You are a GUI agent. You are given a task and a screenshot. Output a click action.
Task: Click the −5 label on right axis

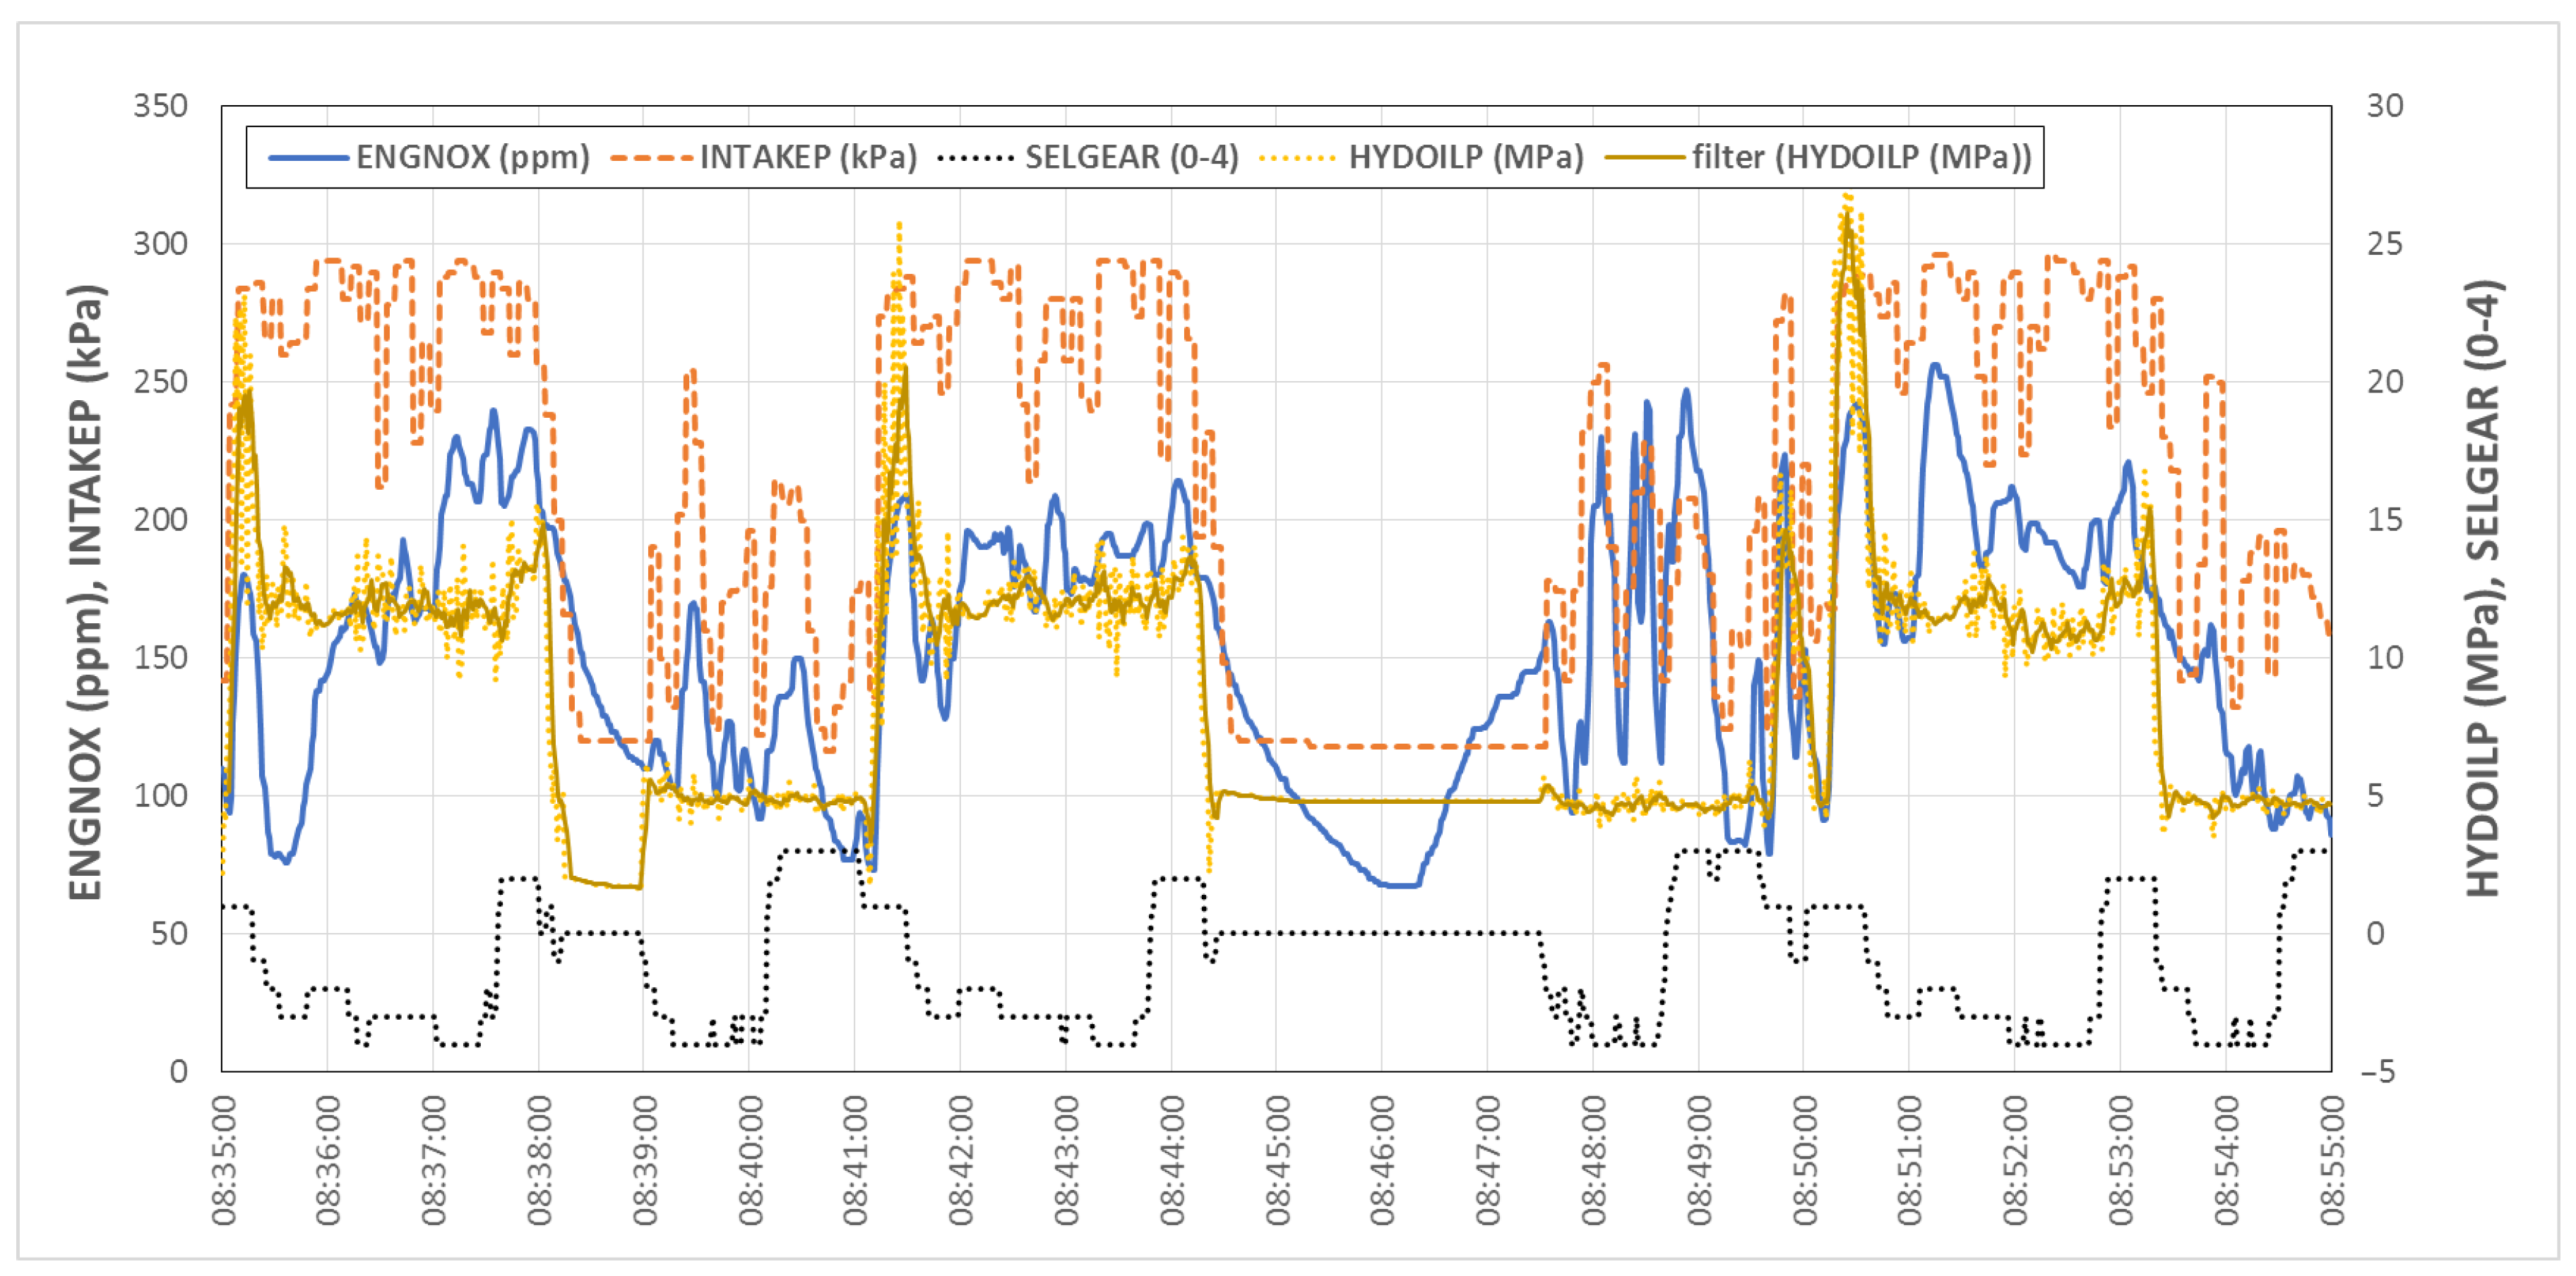click(x=2378, y=1072)
